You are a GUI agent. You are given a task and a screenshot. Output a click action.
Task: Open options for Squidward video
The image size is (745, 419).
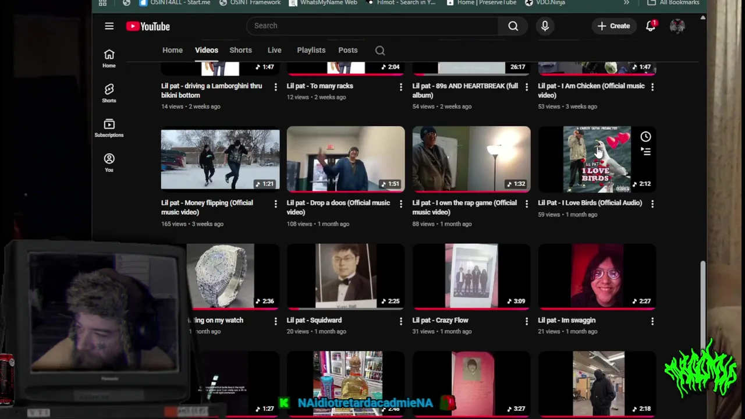click(400, 321)
